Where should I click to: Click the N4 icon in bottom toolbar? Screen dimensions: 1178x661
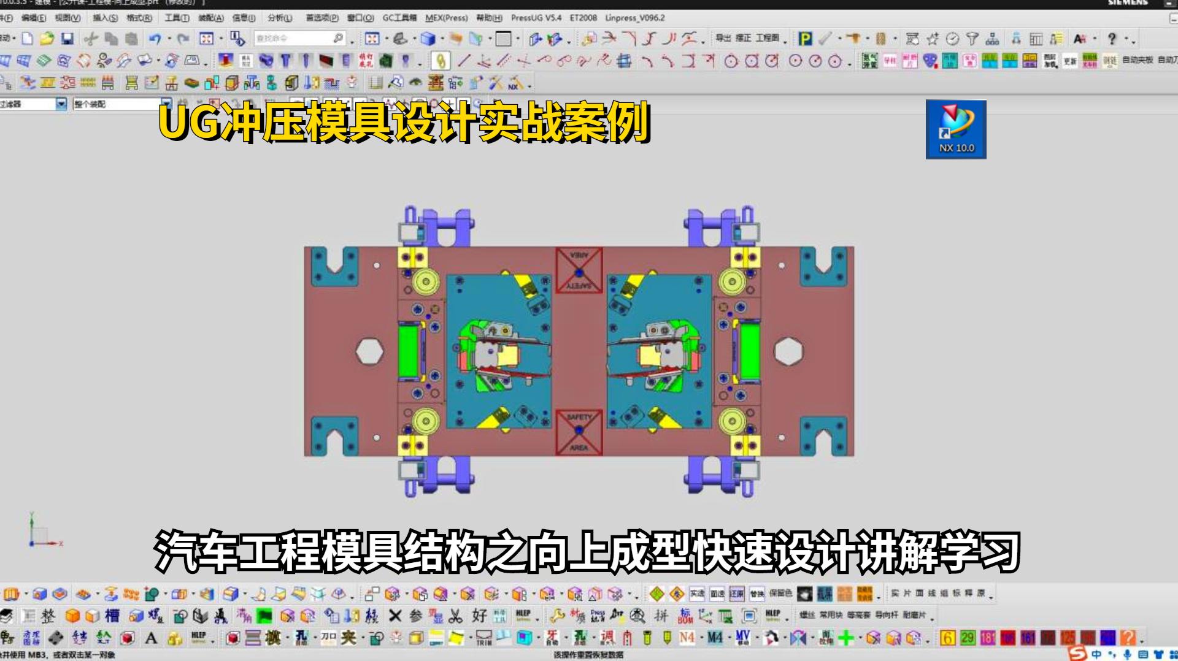coord(687,638)
